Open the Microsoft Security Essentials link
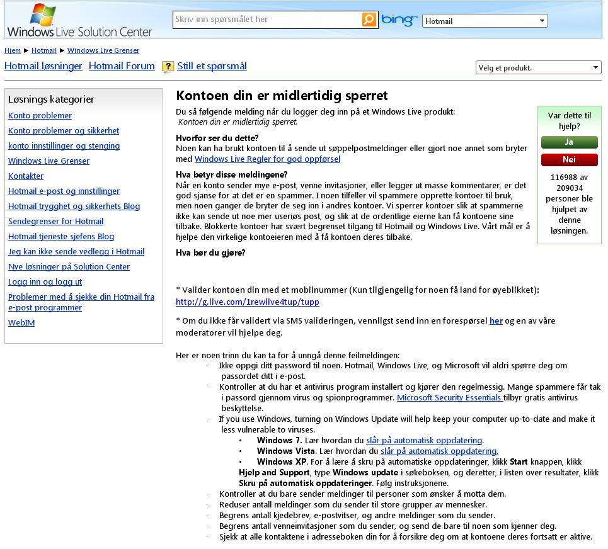The height and width of the screenshot is (549, 608). pyautogui.click(x=449, y=398)
